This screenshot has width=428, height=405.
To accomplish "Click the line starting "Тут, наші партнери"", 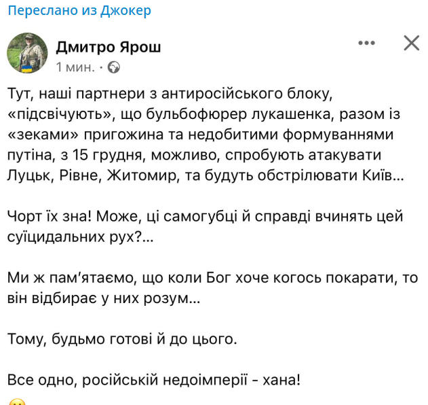I will 170,94.
